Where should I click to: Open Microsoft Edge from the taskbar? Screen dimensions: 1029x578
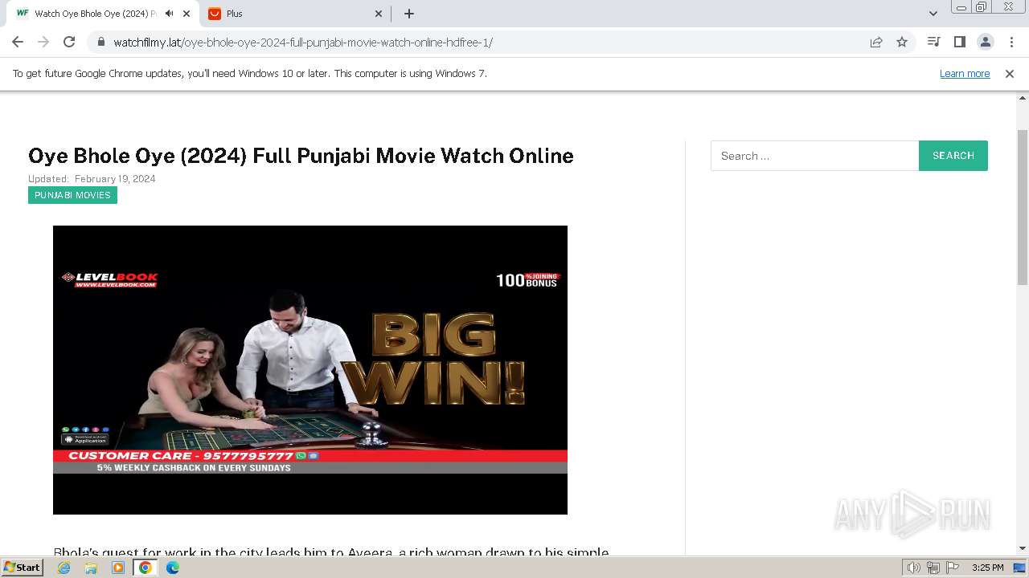[173, 568]
